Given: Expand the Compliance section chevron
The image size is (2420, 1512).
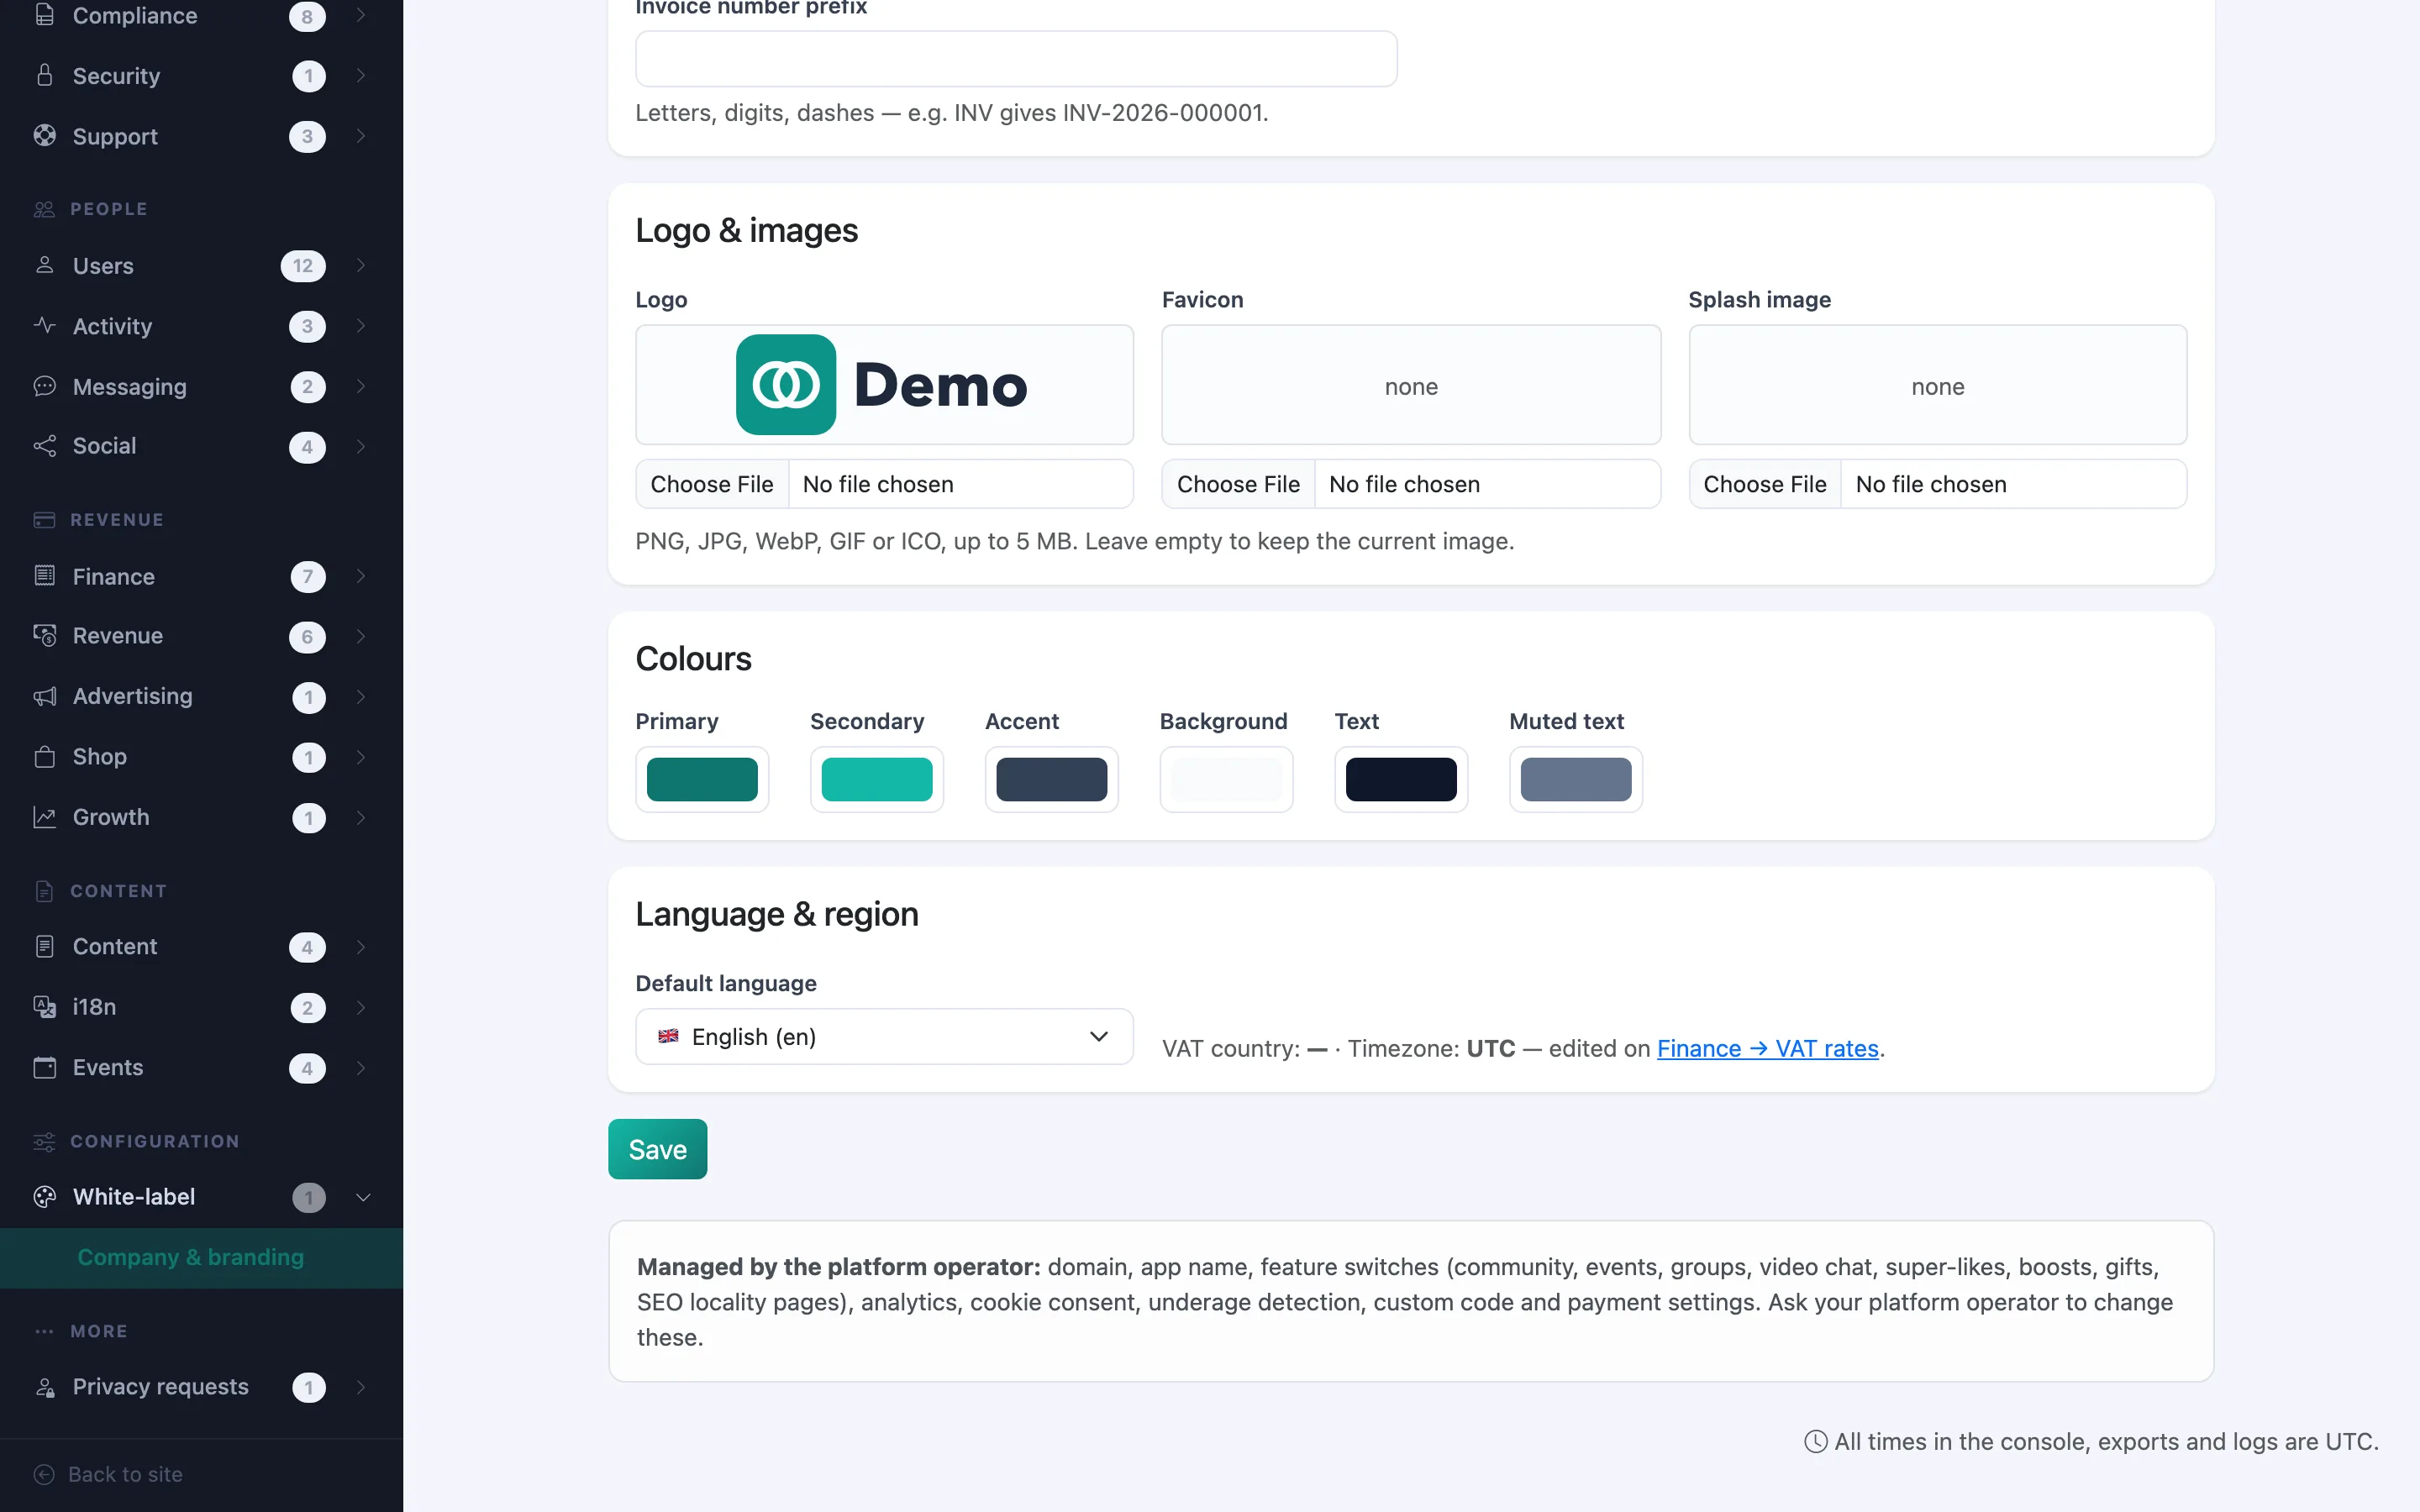Looking at the screenshot, I should click(x=361, y=15).
